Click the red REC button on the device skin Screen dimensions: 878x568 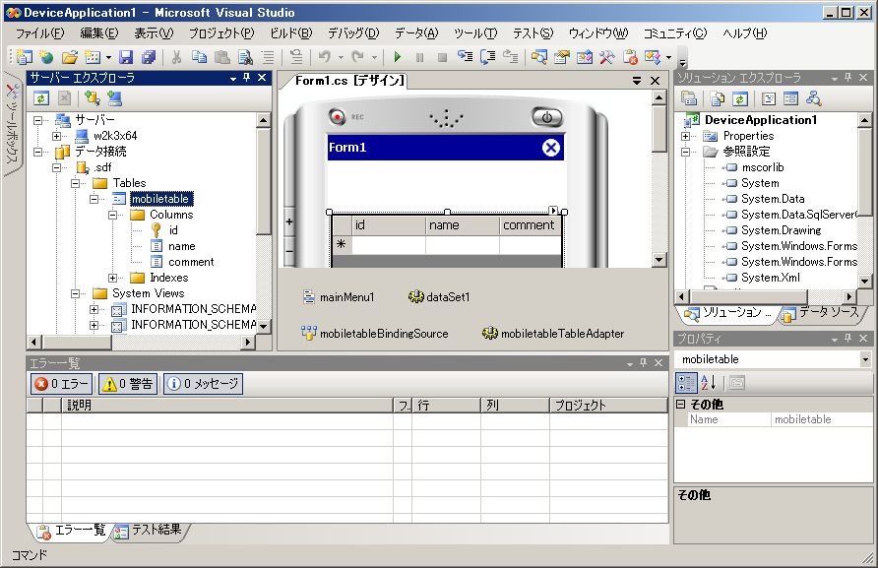coord(337,116)
